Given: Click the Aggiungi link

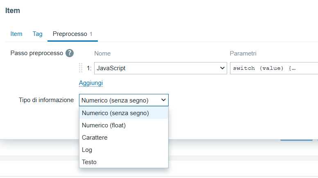Looking at the screenshot, I should click(x=91, y=83).
